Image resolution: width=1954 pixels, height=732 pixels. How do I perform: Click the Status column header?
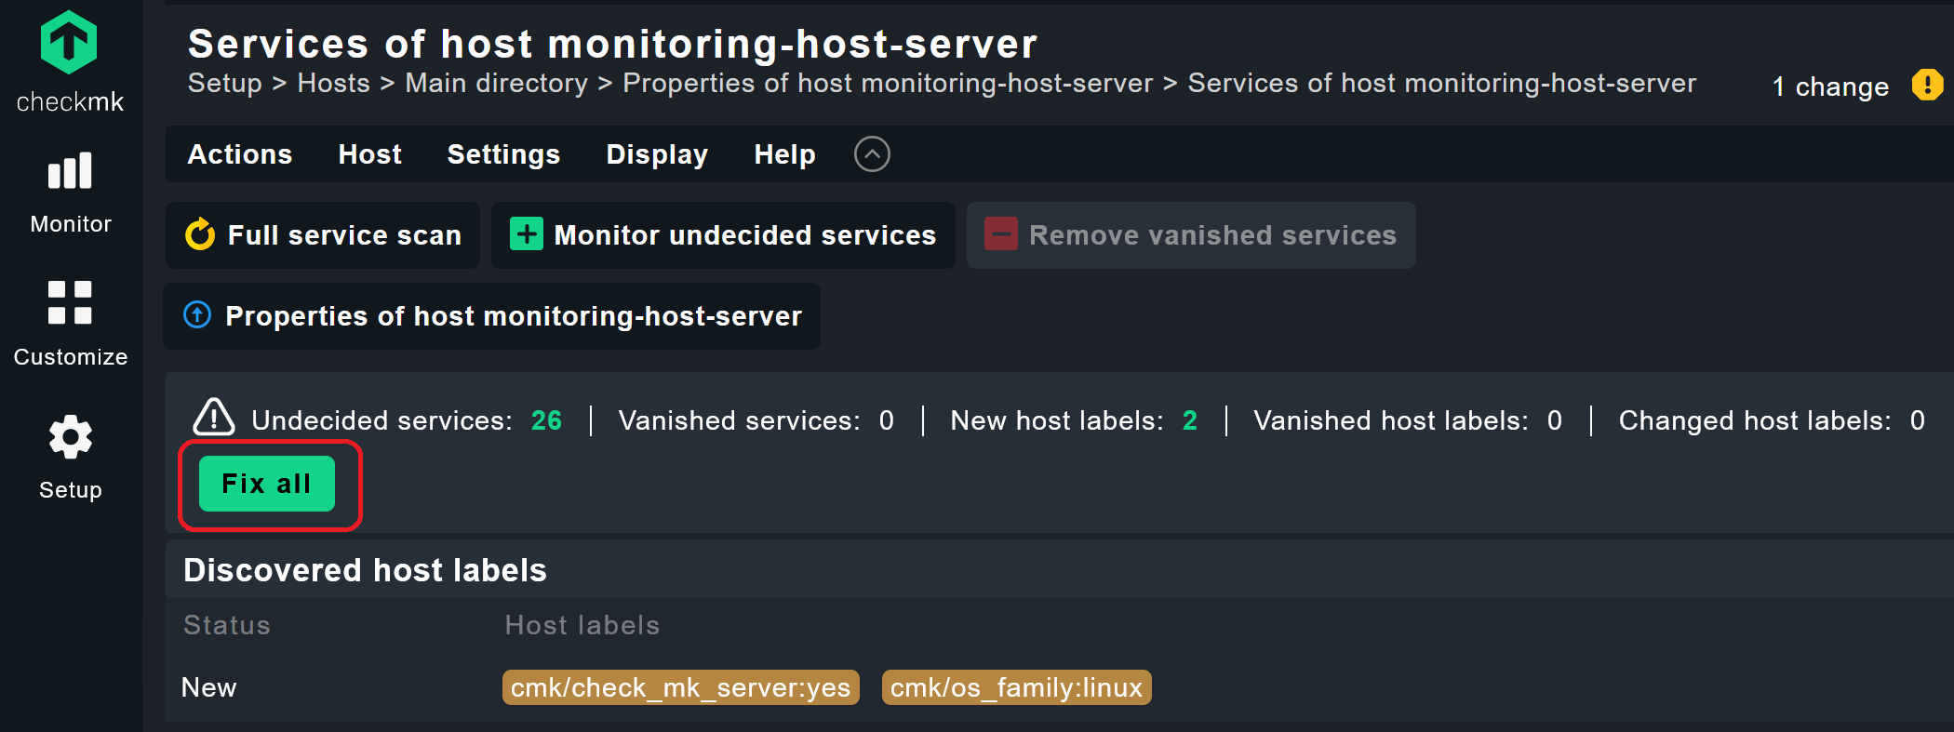coord(227,625)
